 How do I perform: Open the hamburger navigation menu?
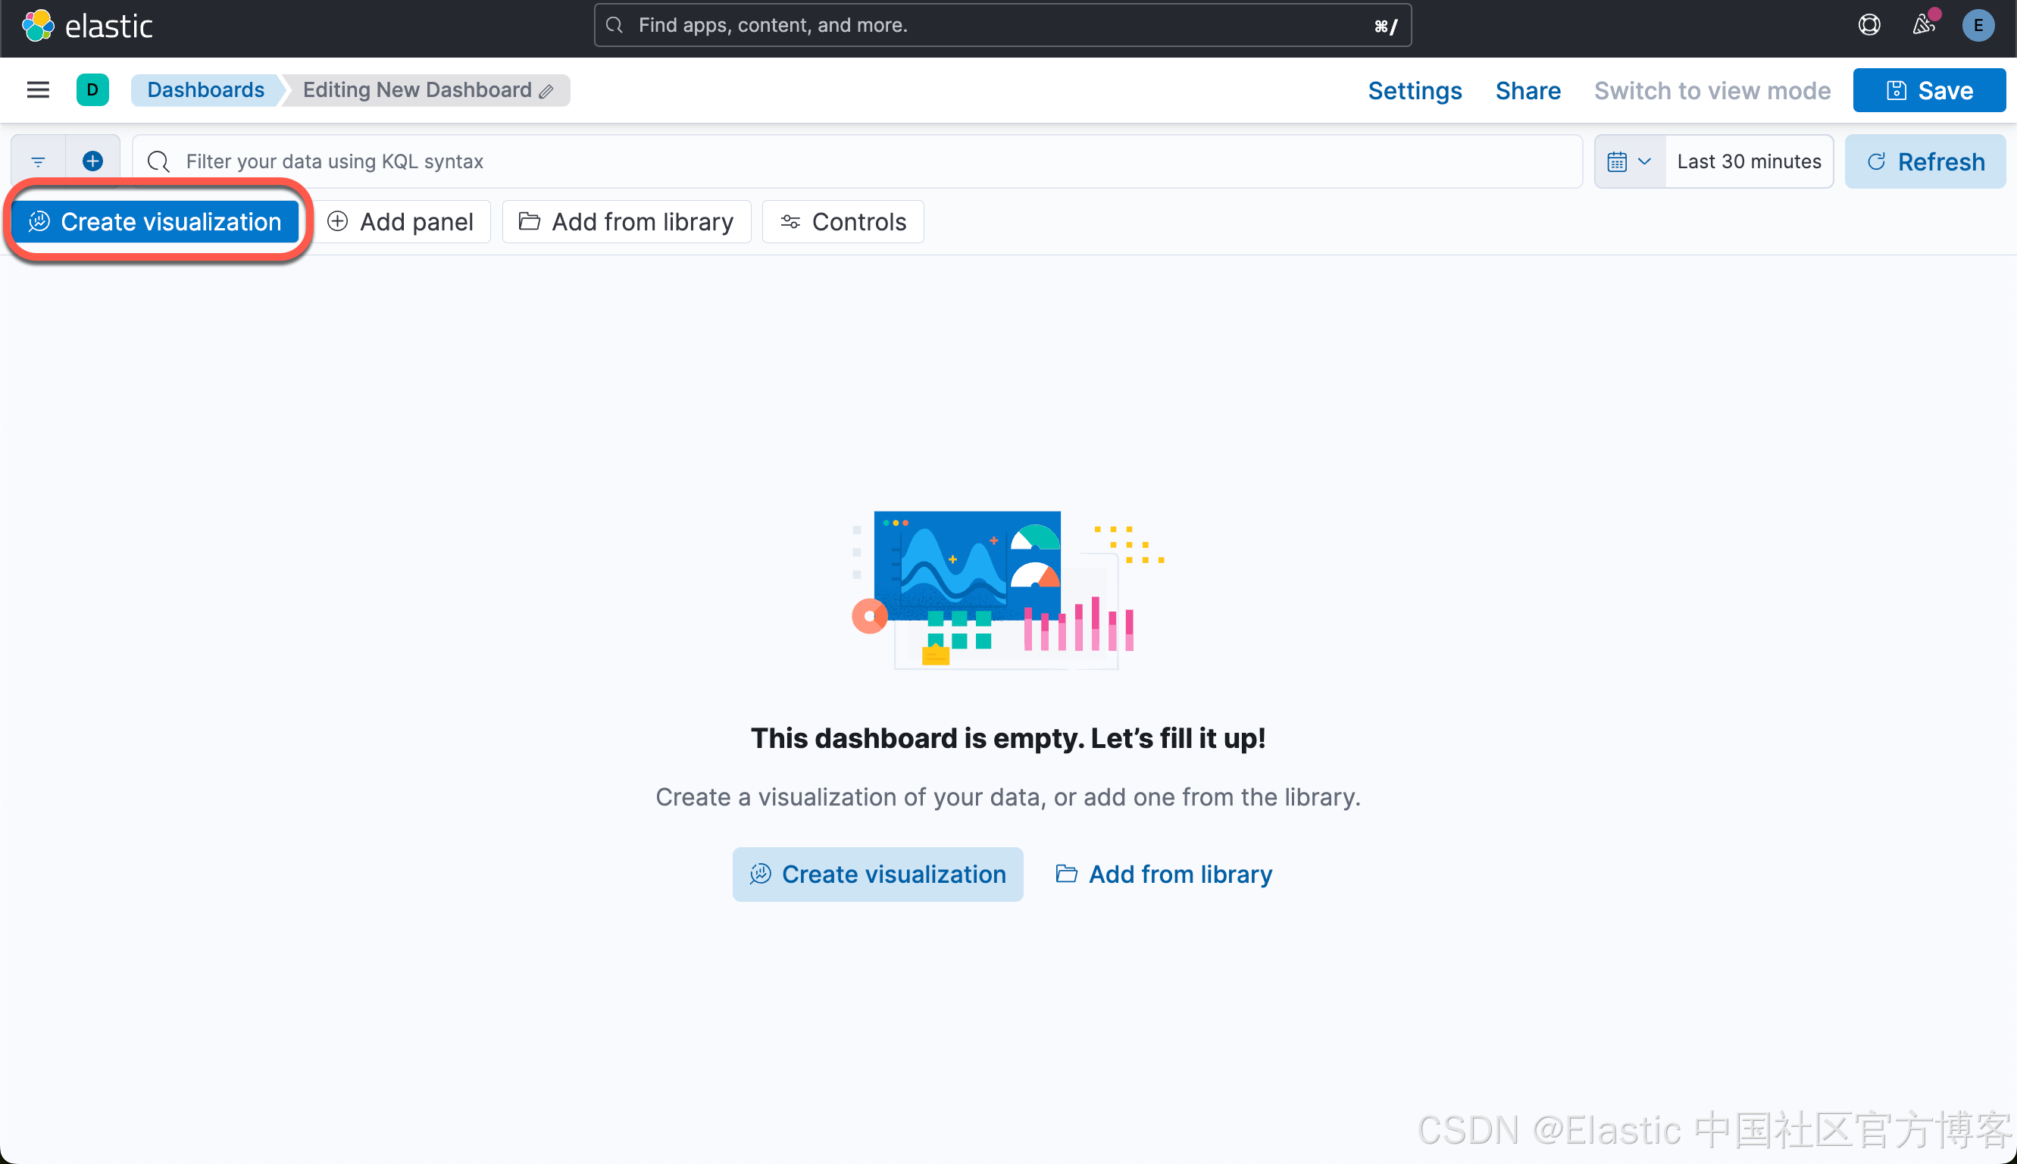38,89
